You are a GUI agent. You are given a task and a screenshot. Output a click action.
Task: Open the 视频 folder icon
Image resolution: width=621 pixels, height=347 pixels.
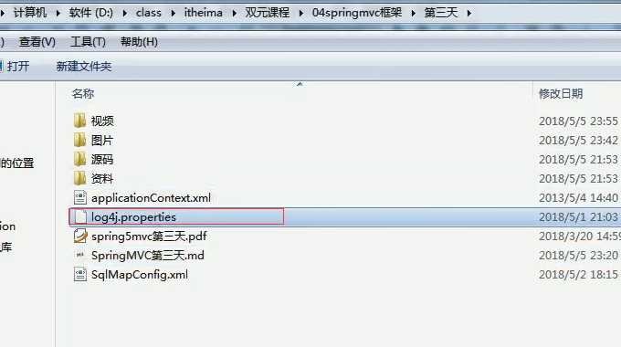79,121
